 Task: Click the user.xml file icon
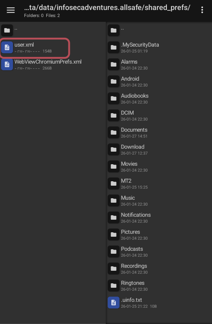pyautogui.click(x=7, y=47)
